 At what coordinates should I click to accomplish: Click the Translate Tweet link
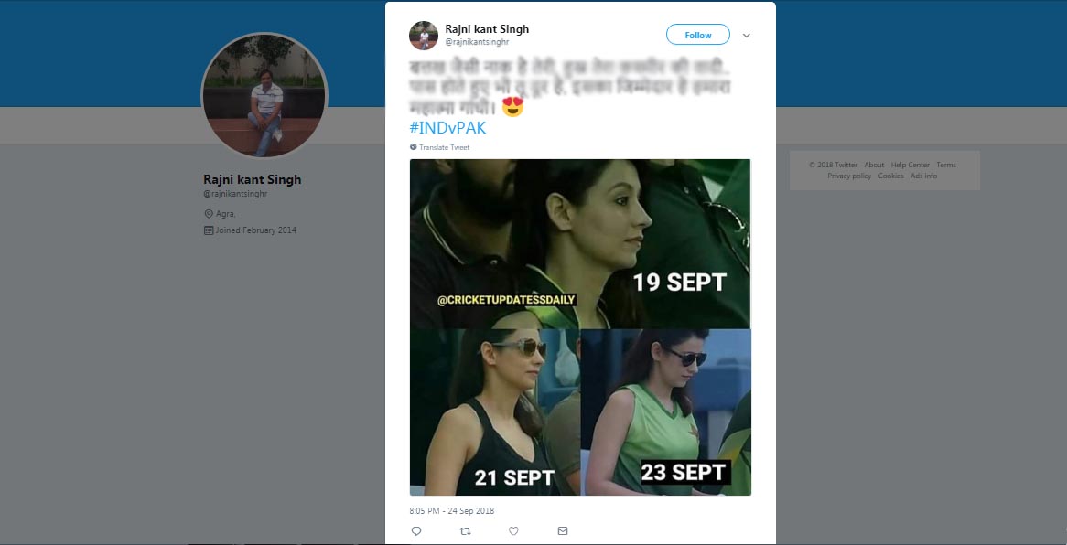[444, 147]
